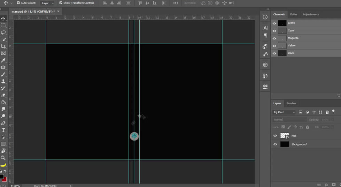This screenshot has width=341, height=187.
Task: Hide the Black channel
Action: [274, 53]
